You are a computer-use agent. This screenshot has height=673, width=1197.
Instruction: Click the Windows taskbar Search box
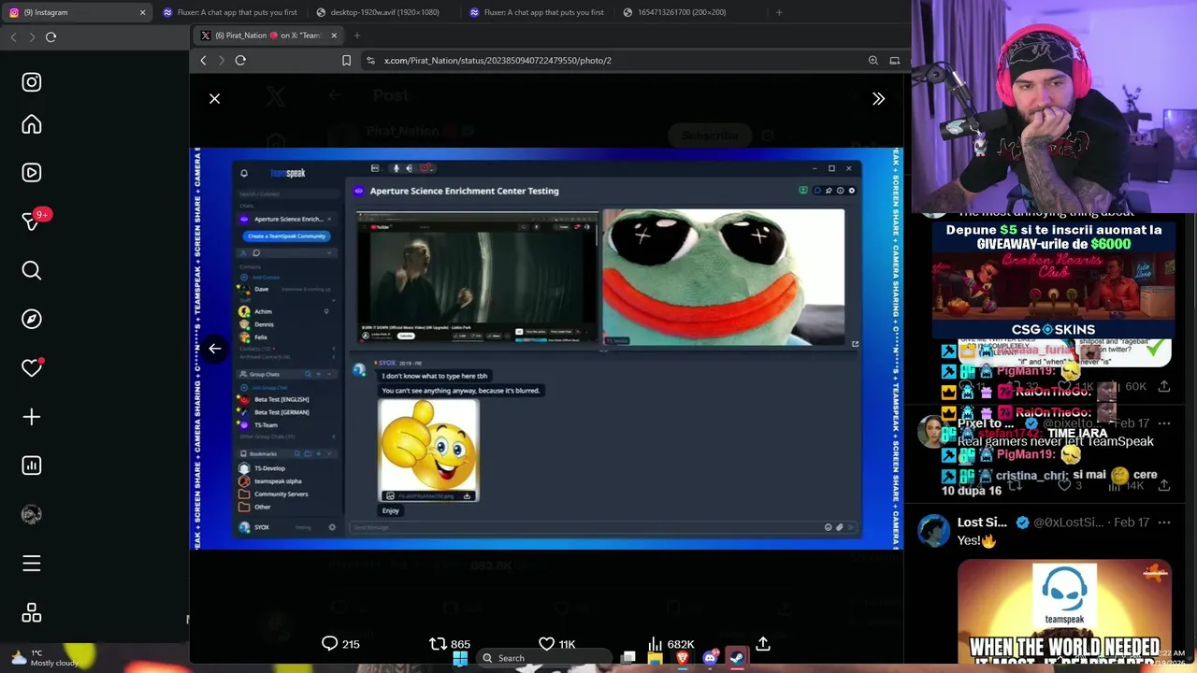point(542,658)
